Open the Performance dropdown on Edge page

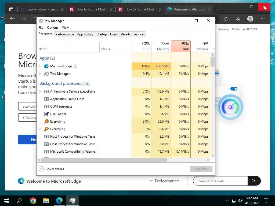[164, 181]
